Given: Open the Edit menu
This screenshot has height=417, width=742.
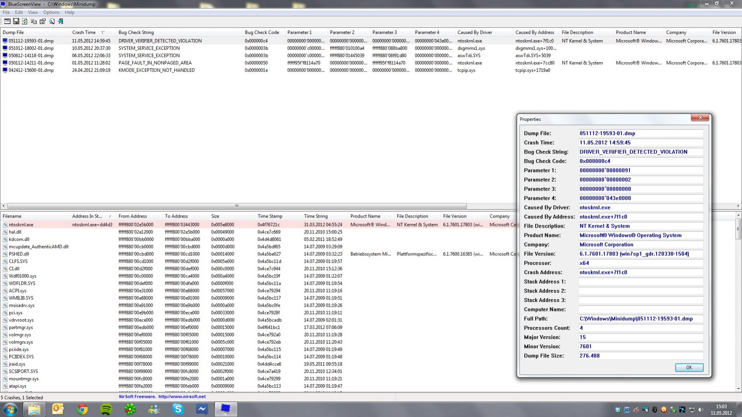Looking at the screenshot, I should coord(19,12).
